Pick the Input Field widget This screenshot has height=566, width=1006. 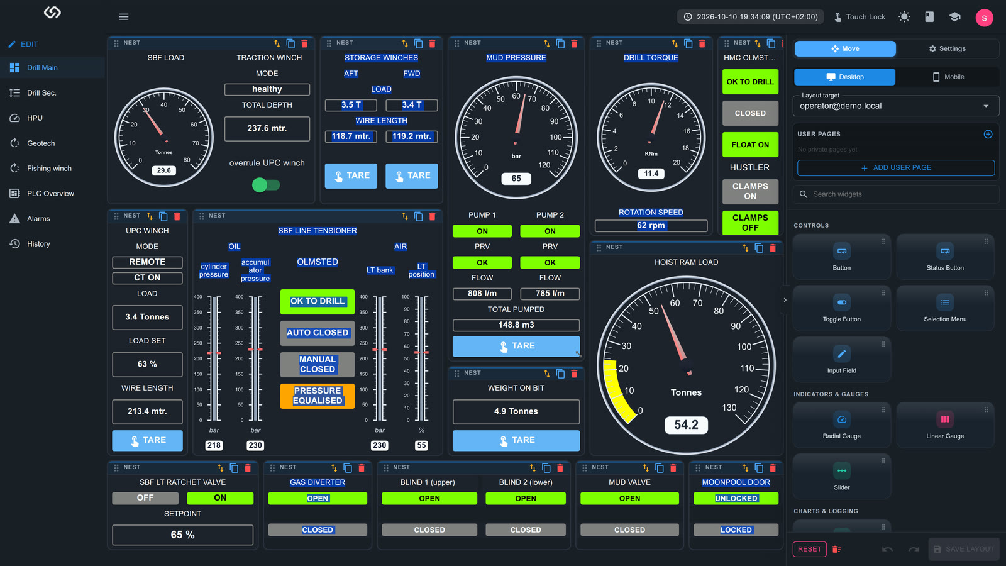point(842,360)
